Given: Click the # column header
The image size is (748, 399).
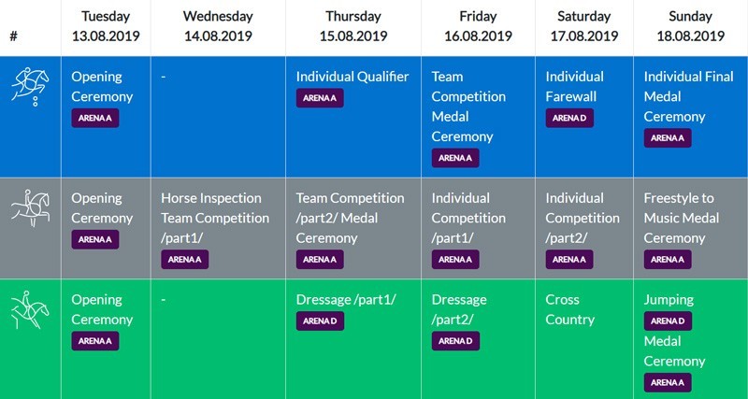Looking at the screenshot, I should (13, 36).
